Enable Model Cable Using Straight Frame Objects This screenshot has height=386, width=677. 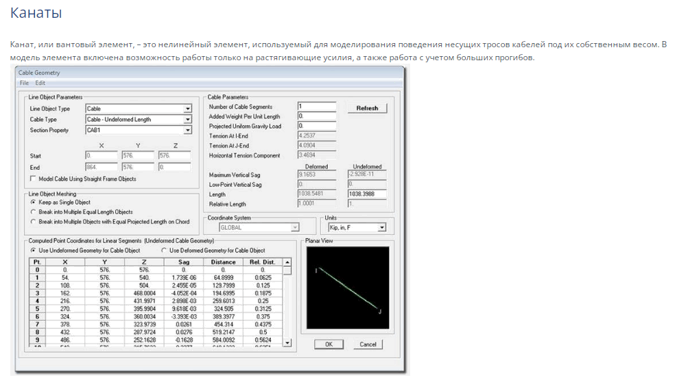(x=33, y=179)
